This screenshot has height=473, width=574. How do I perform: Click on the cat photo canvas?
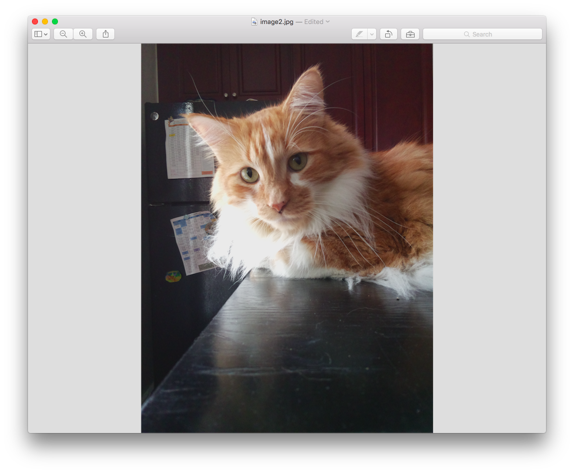(x=287, y=237)
